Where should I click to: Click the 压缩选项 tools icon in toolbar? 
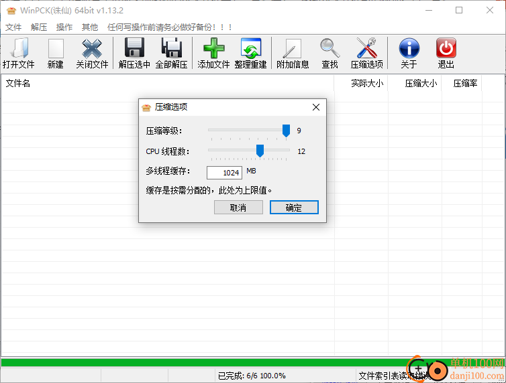pyautogui.click(x=367, y=48)
